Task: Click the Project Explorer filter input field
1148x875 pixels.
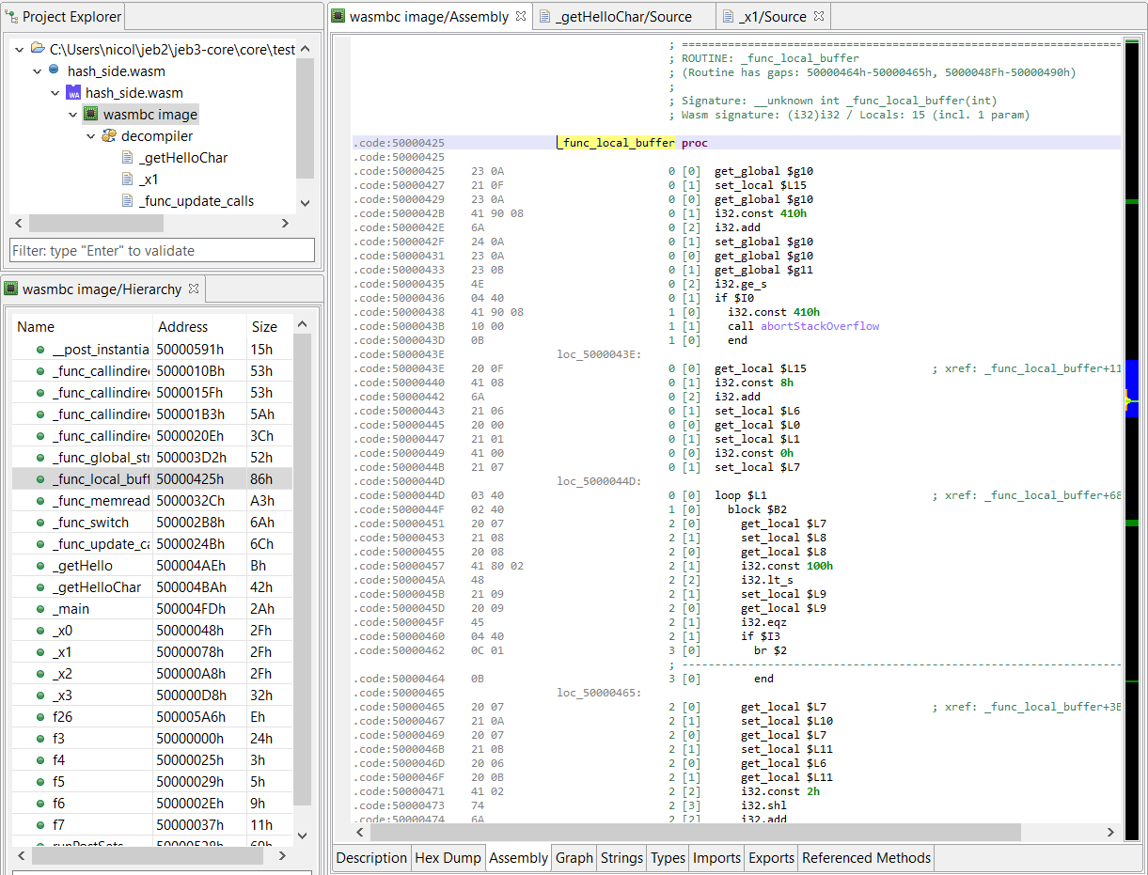Action: point(162,250)
